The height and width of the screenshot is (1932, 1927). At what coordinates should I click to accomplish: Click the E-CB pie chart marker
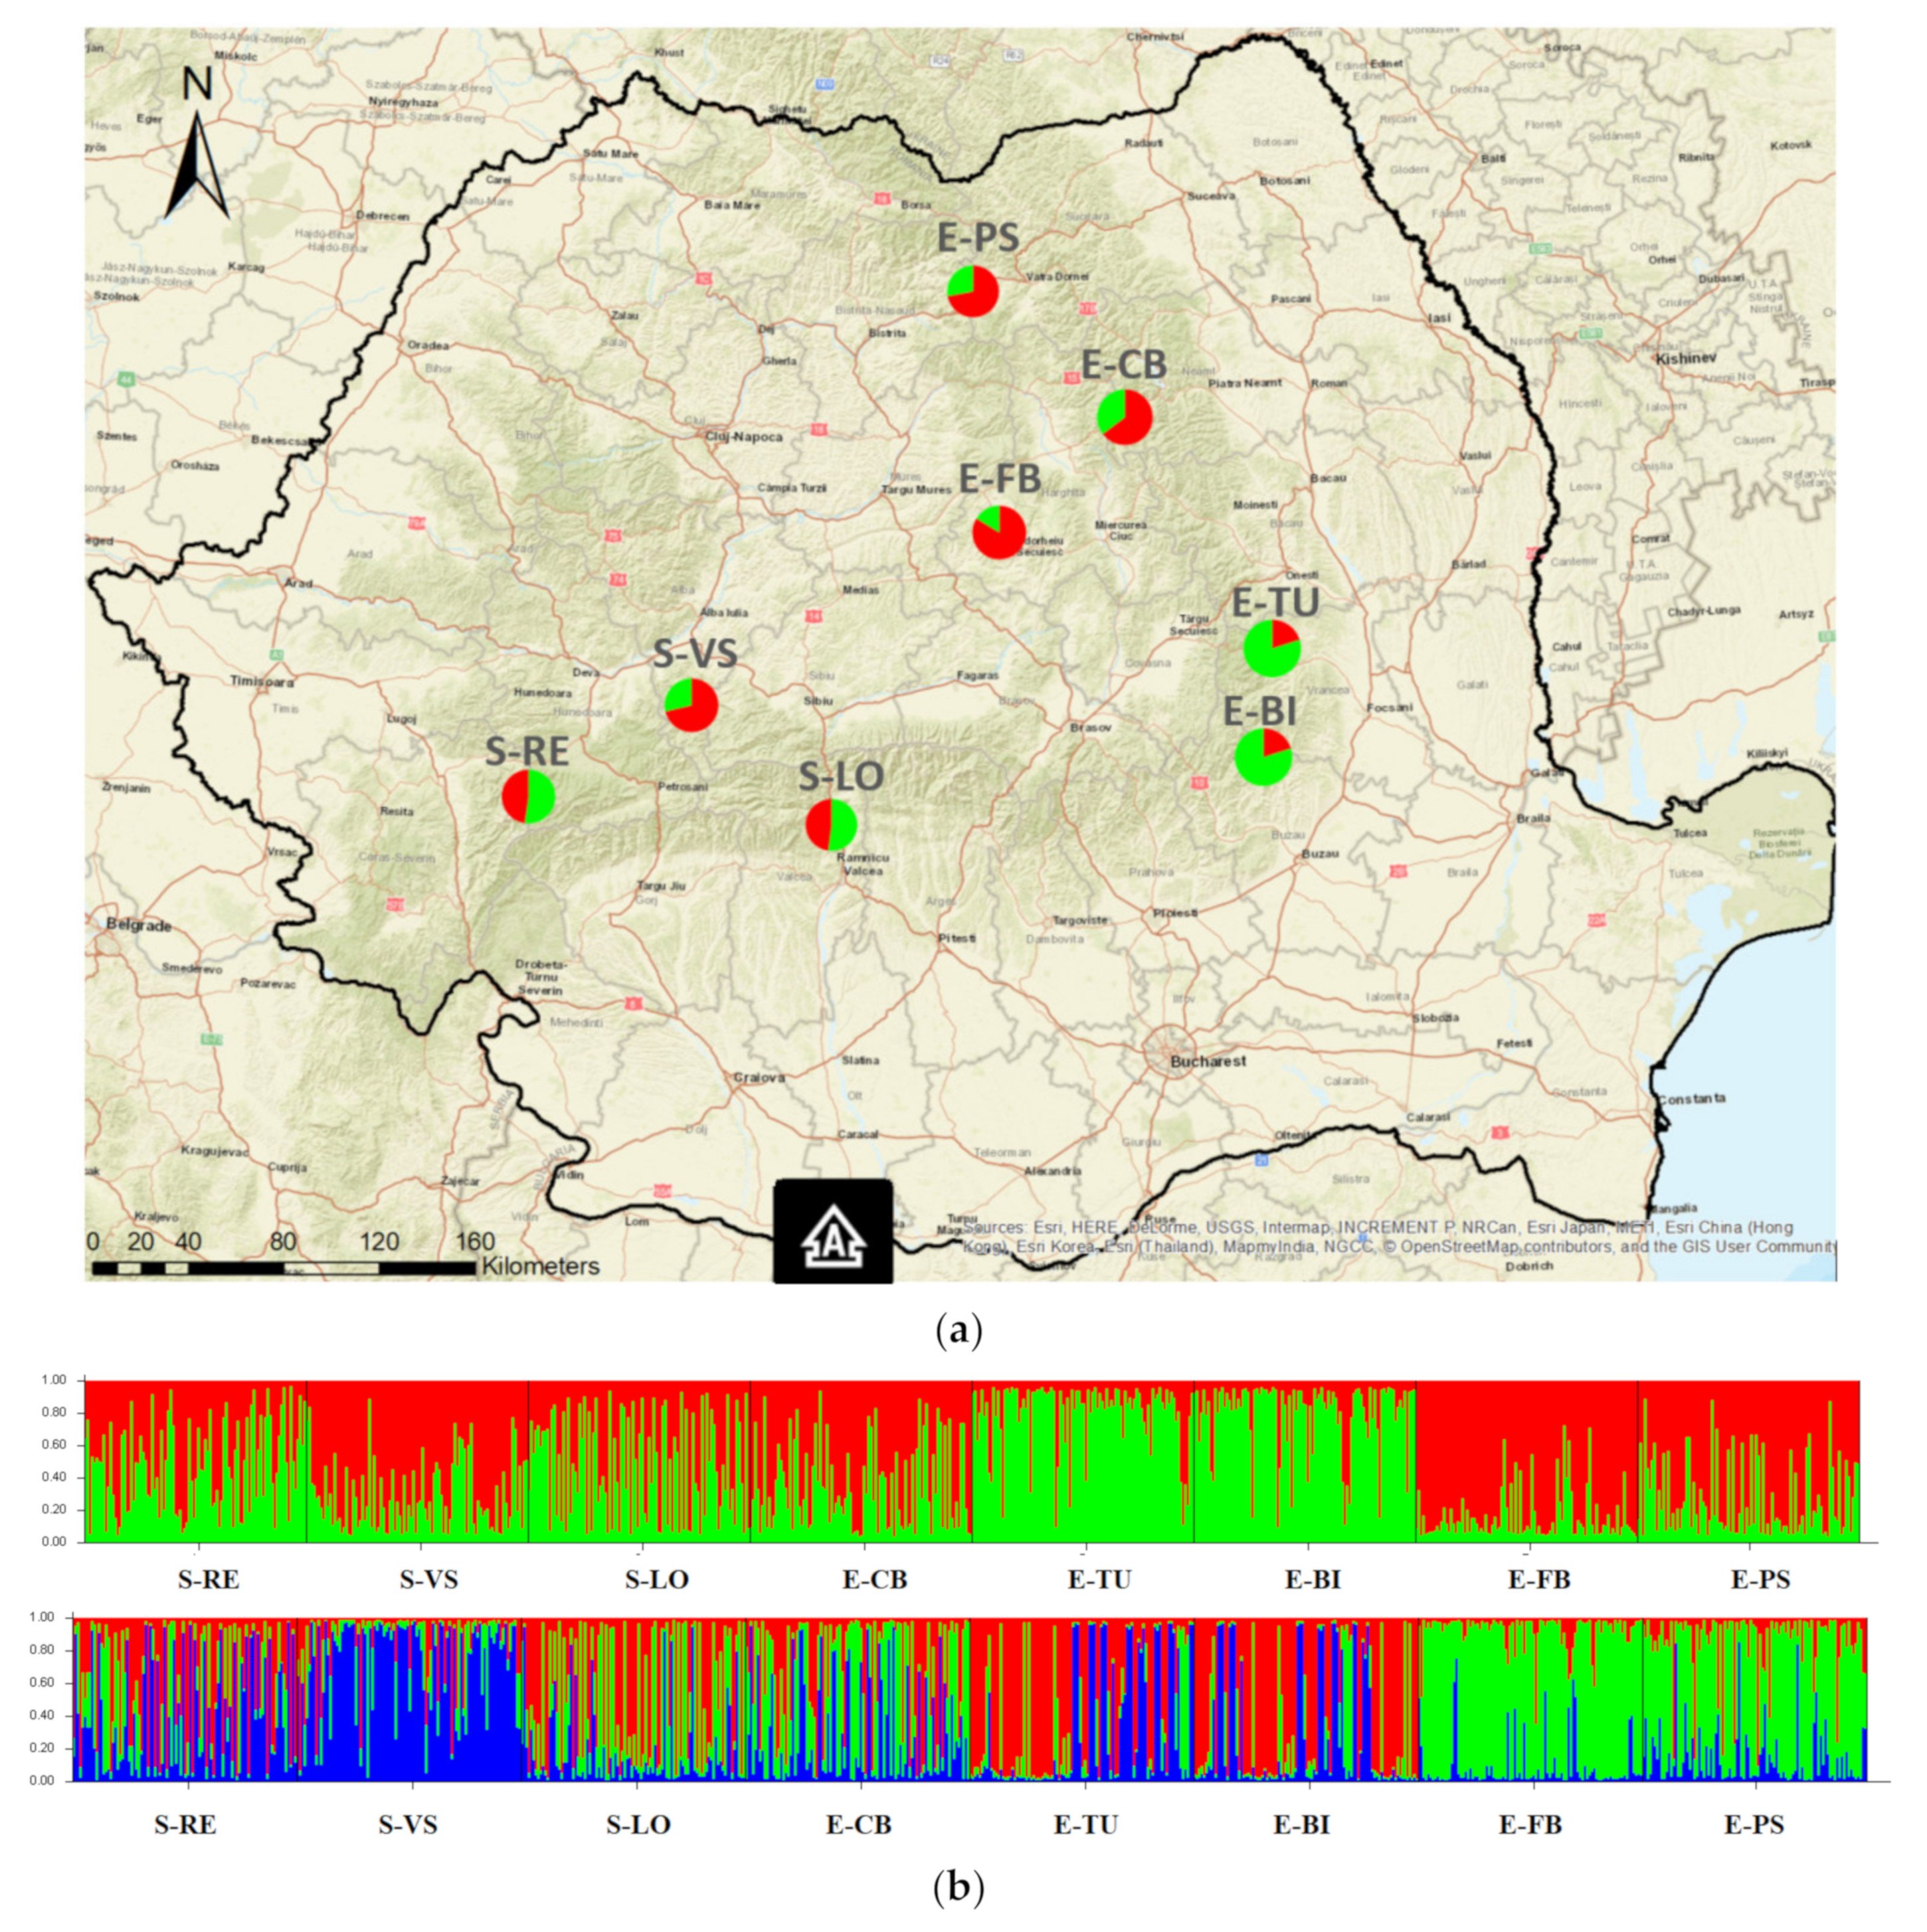click(x=1124, y=417)
